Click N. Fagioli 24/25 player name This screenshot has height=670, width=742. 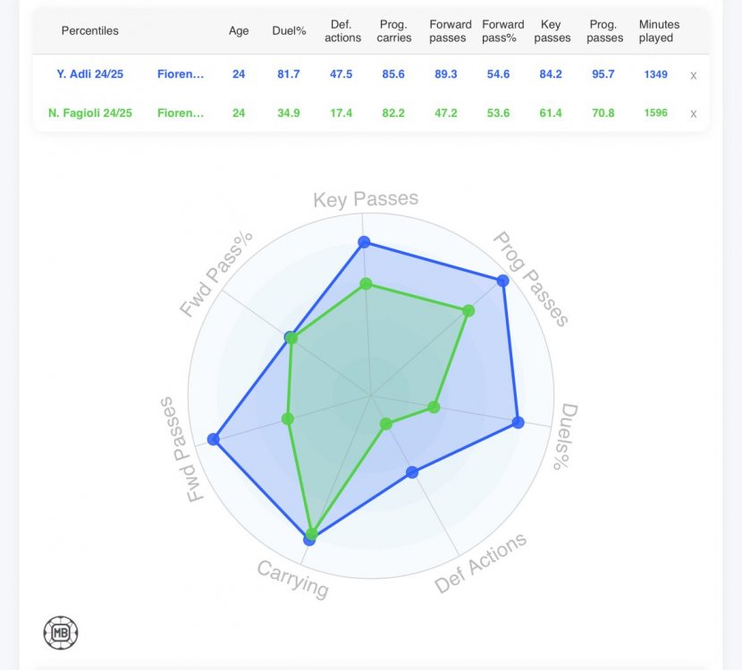click(90, 113)
